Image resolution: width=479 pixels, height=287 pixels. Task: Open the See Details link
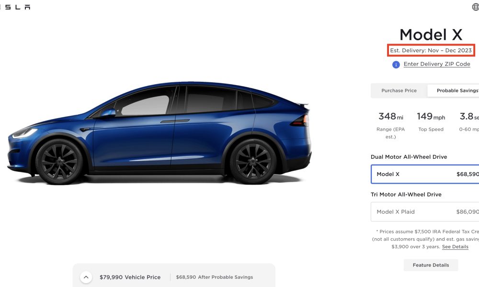coord(455,247)
